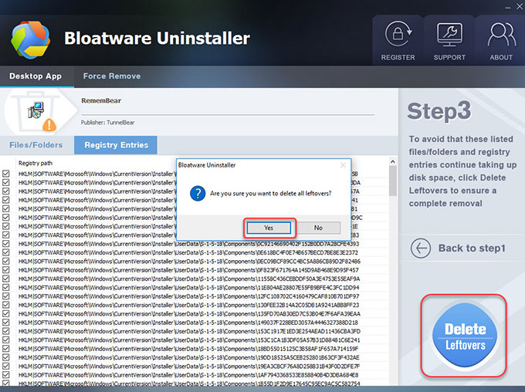Go Back to step1 link
The image size is (525, 392).
[472, 248]
